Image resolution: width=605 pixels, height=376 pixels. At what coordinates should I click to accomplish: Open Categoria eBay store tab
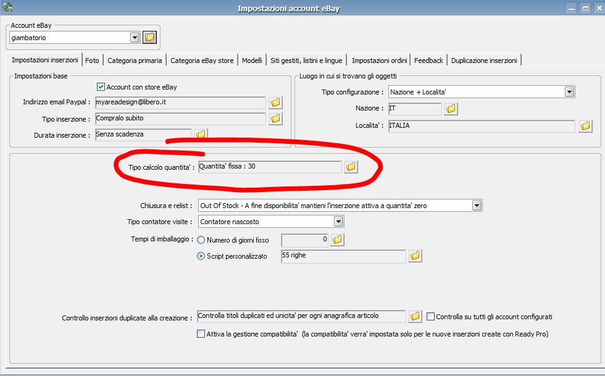tap(202, 61)
